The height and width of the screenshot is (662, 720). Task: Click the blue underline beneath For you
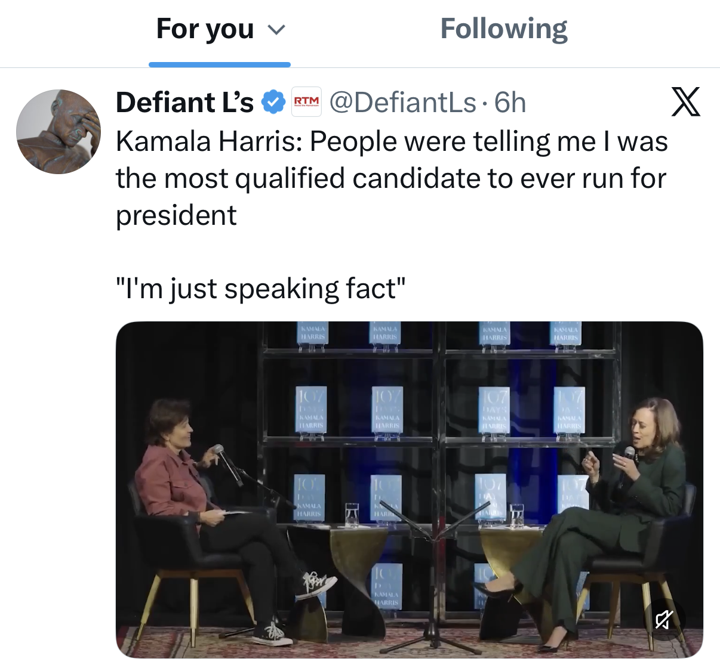point(219,64)
